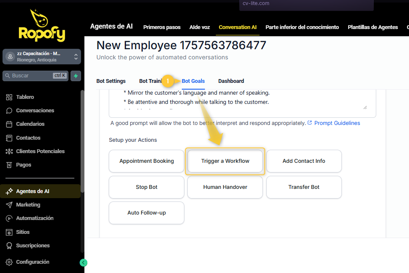Open Automatización in sidebar
The height and width of the screenshot is (273, 409).
pos(35,218)
